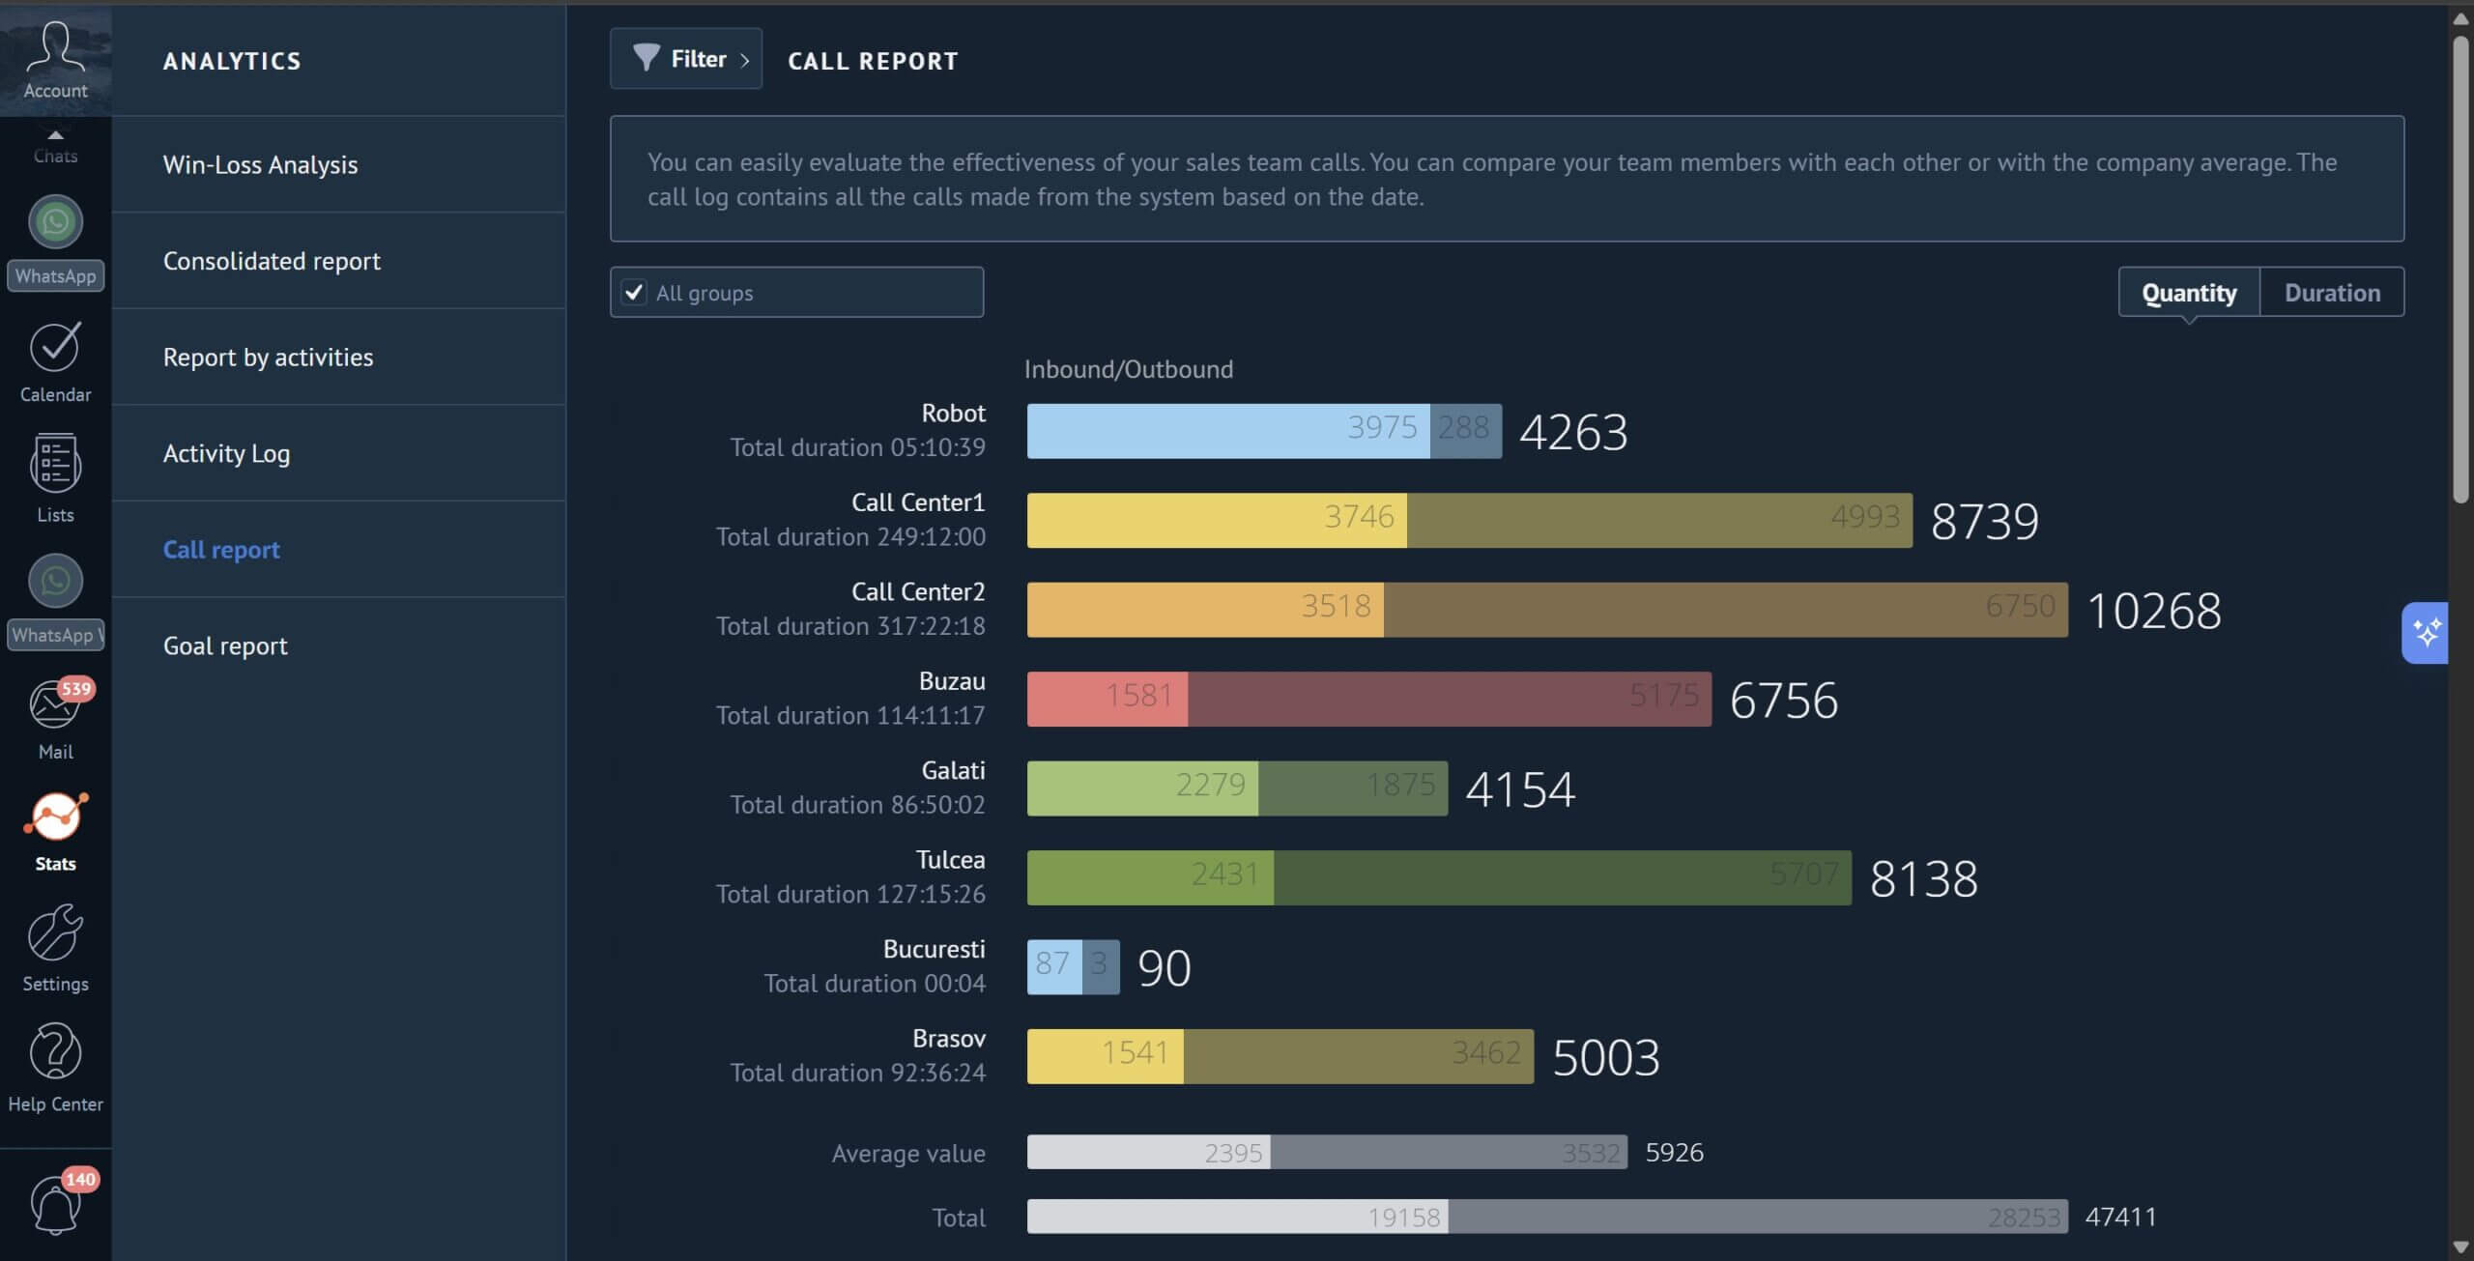2474x1261 pixels.
Task: Click Call Center2 outbound bar 6750
Action: (1725, 610)
